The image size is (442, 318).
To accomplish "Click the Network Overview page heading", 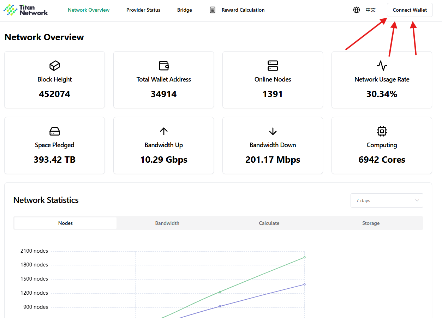I will tap(44, 37).
